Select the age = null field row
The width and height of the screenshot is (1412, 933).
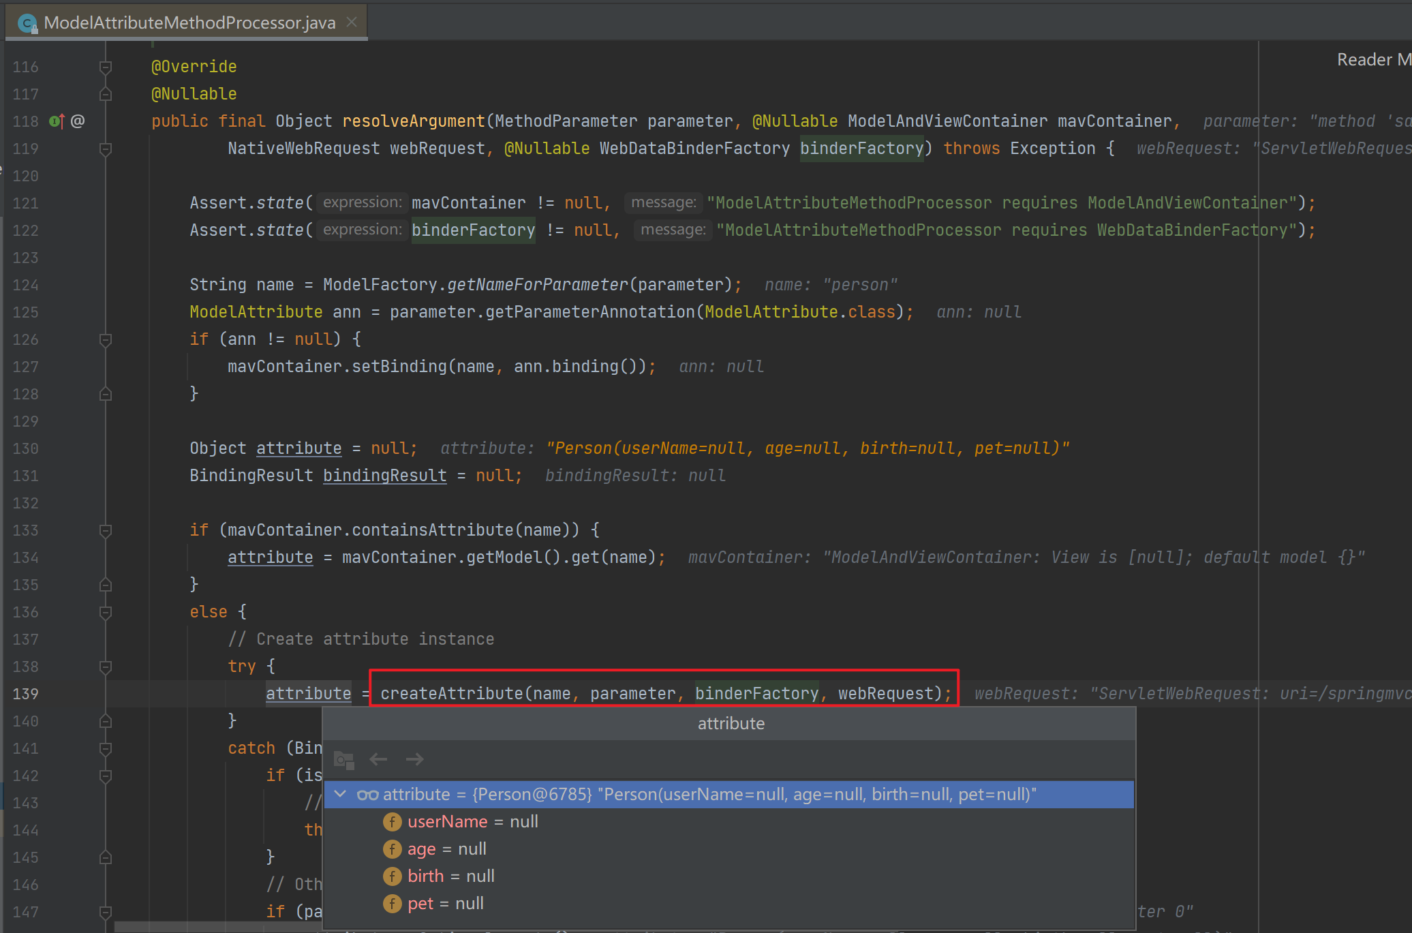click(446, 849)
